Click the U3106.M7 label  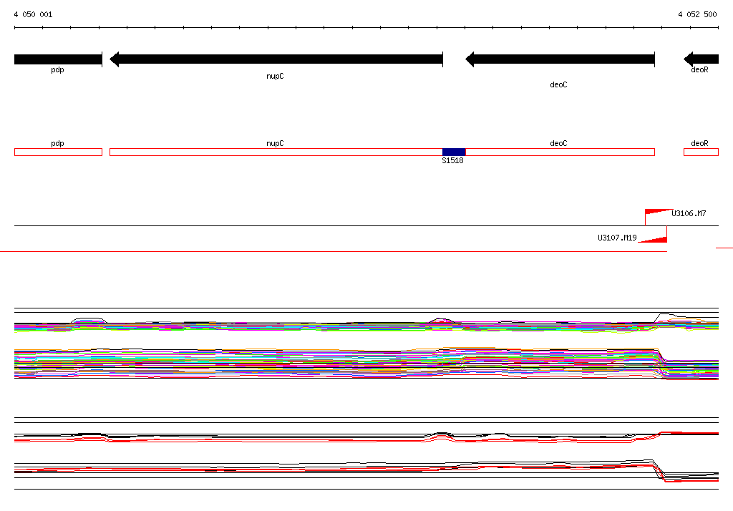click(x=689, y=214)
